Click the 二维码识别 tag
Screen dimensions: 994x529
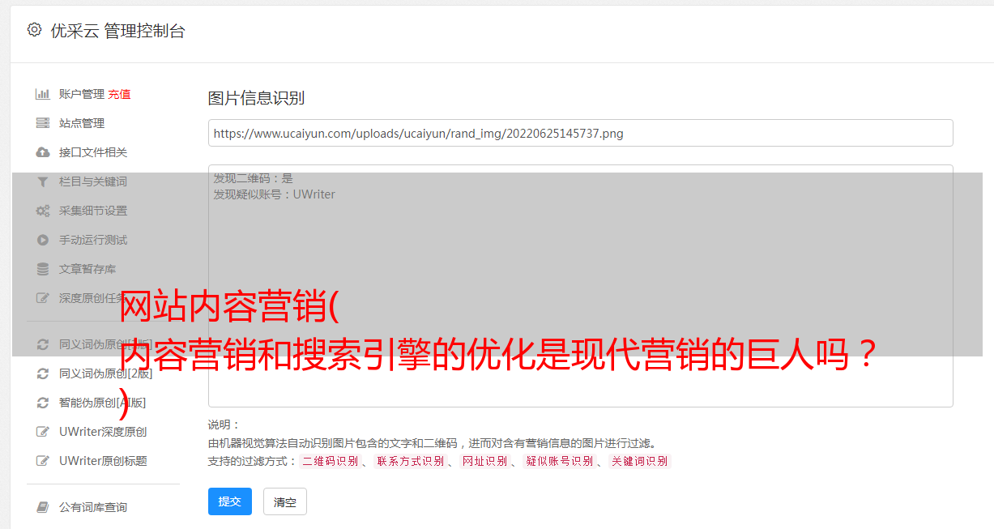330,461
